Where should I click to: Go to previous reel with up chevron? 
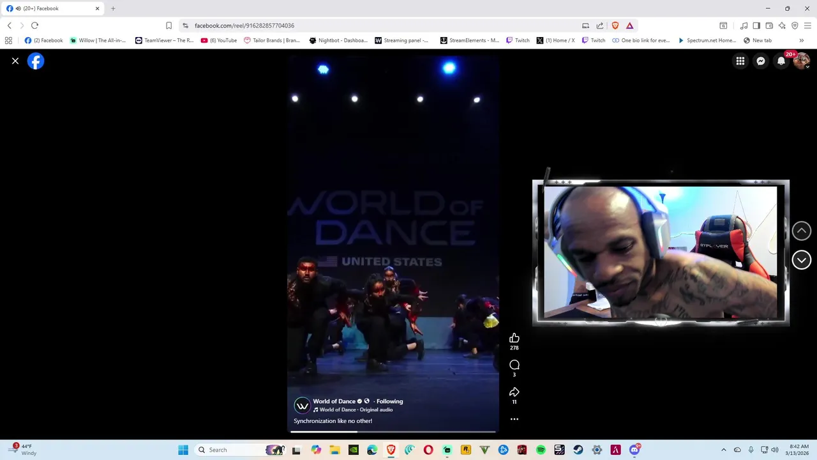coord(802,231)
